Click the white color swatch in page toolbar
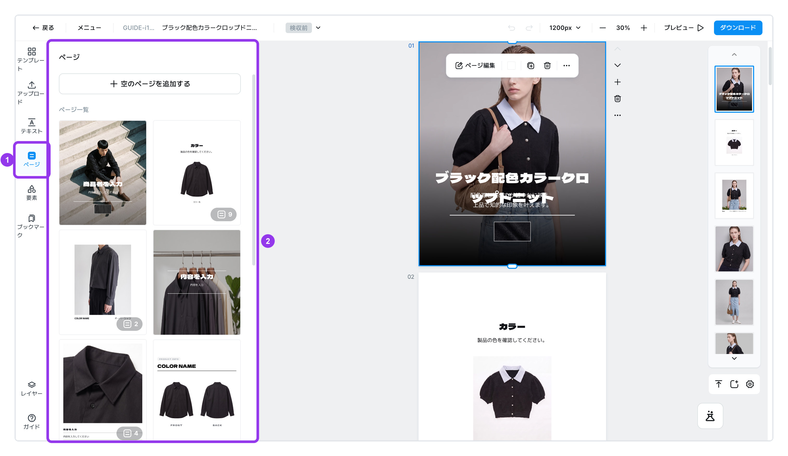Viewport: 788px width, 456px height. (511, 66)
